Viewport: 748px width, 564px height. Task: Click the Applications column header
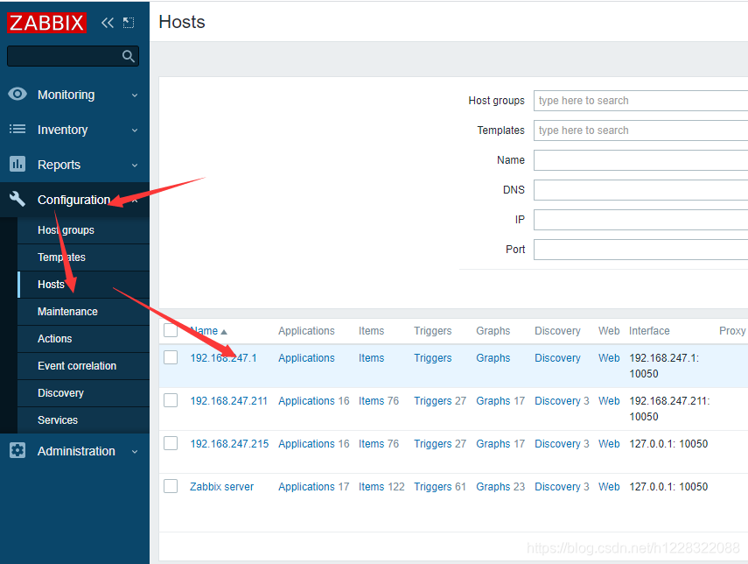pyautogui.click(x=306, y=330)
